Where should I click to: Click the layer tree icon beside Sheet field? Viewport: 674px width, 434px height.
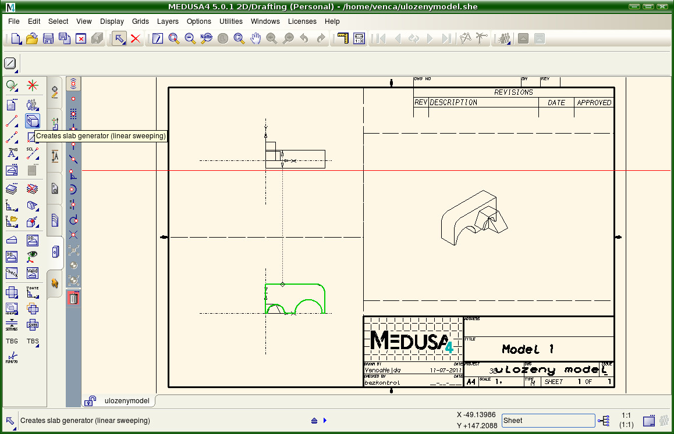(604, 421)
